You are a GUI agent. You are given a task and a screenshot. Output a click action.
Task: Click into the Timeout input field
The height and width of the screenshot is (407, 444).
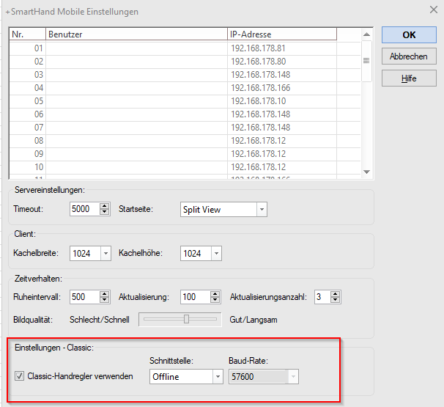[84, 210]
